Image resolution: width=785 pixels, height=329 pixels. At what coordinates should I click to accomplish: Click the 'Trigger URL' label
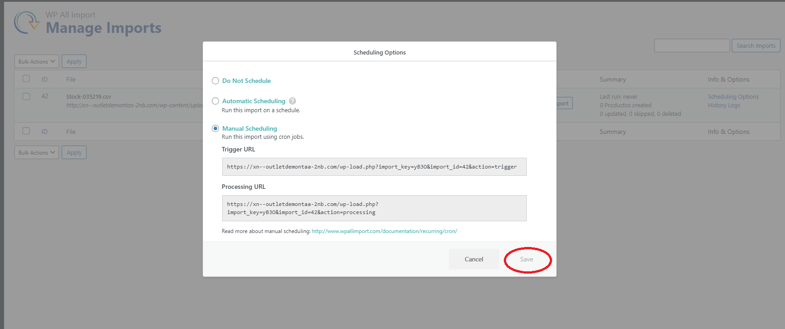pyautogui.click(x=238, y=149)
